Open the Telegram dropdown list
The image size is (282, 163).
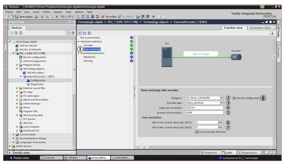222,98
